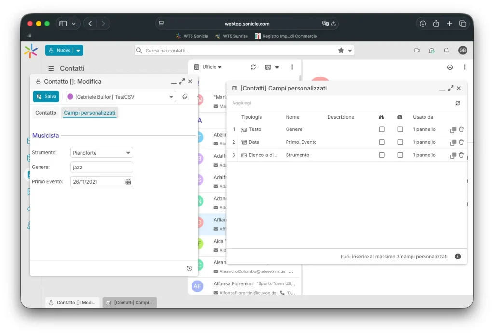Toggle searchable checkbox for Genere field

pyautogui.click(x=382, y=129)
